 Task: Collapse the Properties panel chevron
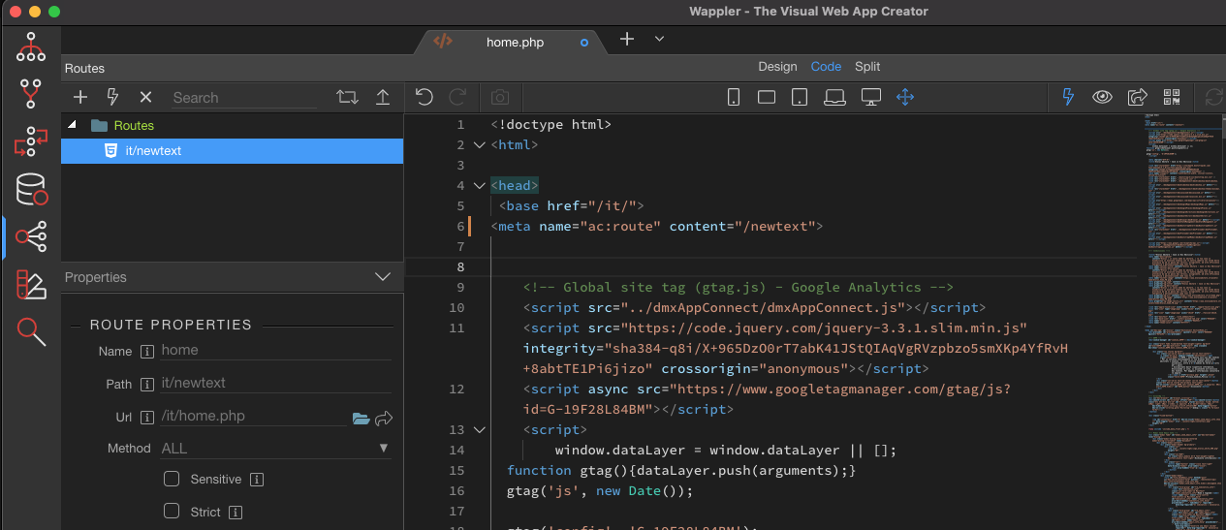pyautogui.click(x=383, y=277)
